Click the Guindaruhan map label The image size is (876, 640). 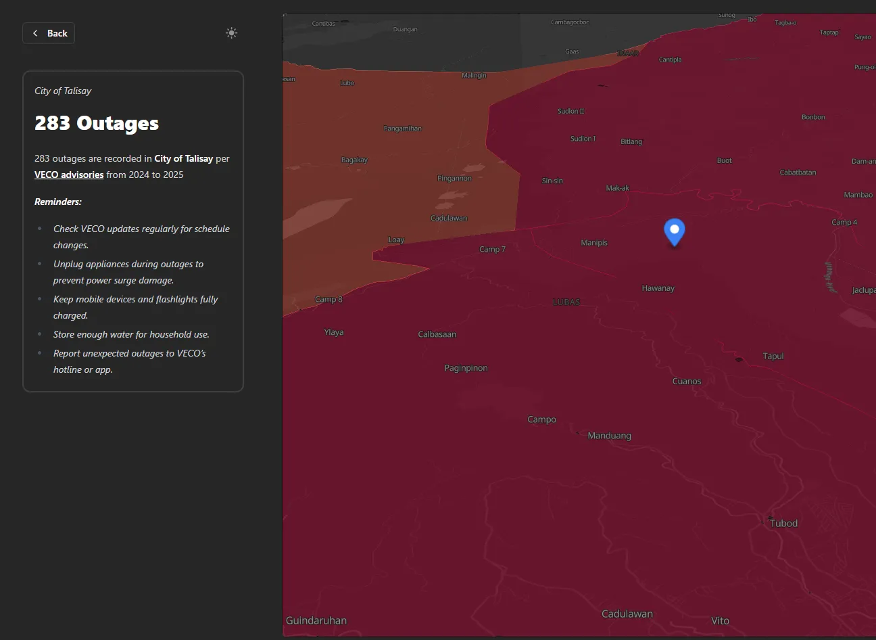point(316,620)
